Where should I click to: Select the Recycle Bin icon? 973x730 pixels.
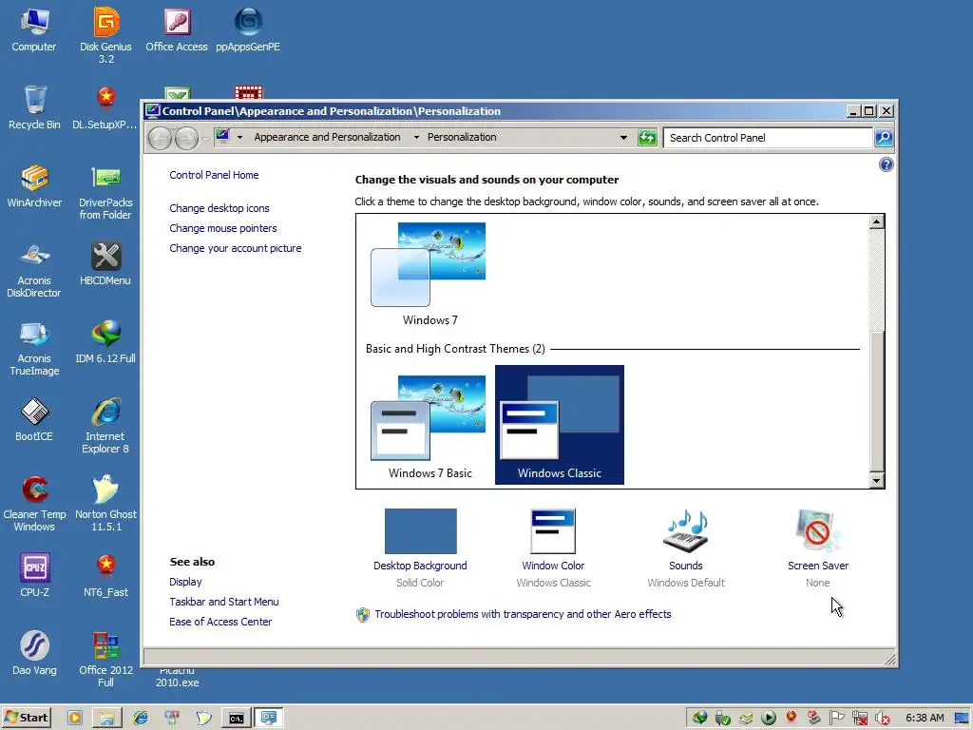34,107
